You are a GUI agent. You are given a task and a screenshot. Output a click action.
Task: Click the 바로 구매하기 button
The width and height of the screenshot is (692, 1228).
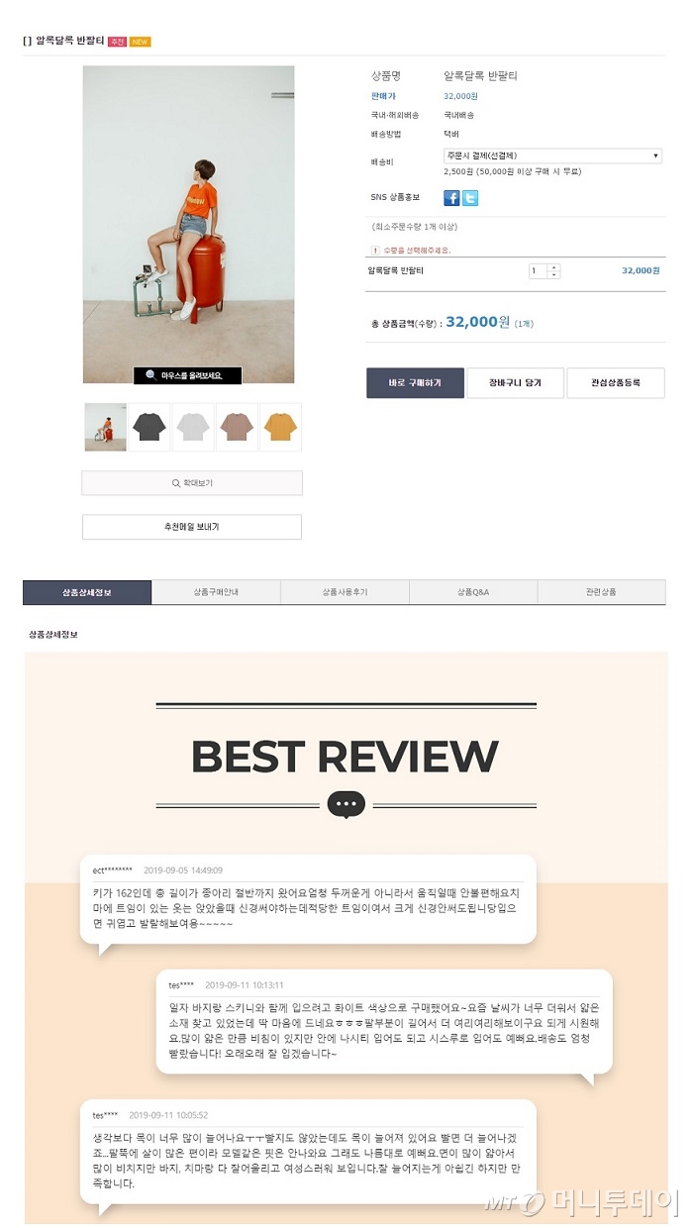coord(415,383)
